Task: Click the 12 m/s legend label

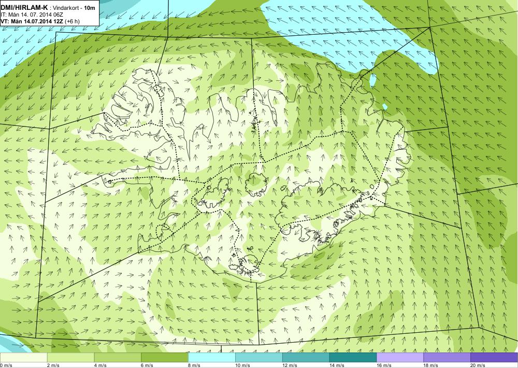Action: 290,365
